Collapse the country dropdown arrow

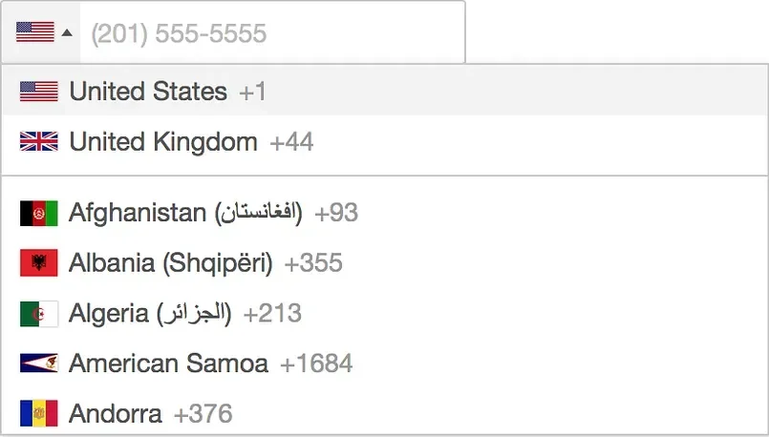pyautogui.click(x=67, y=33)
